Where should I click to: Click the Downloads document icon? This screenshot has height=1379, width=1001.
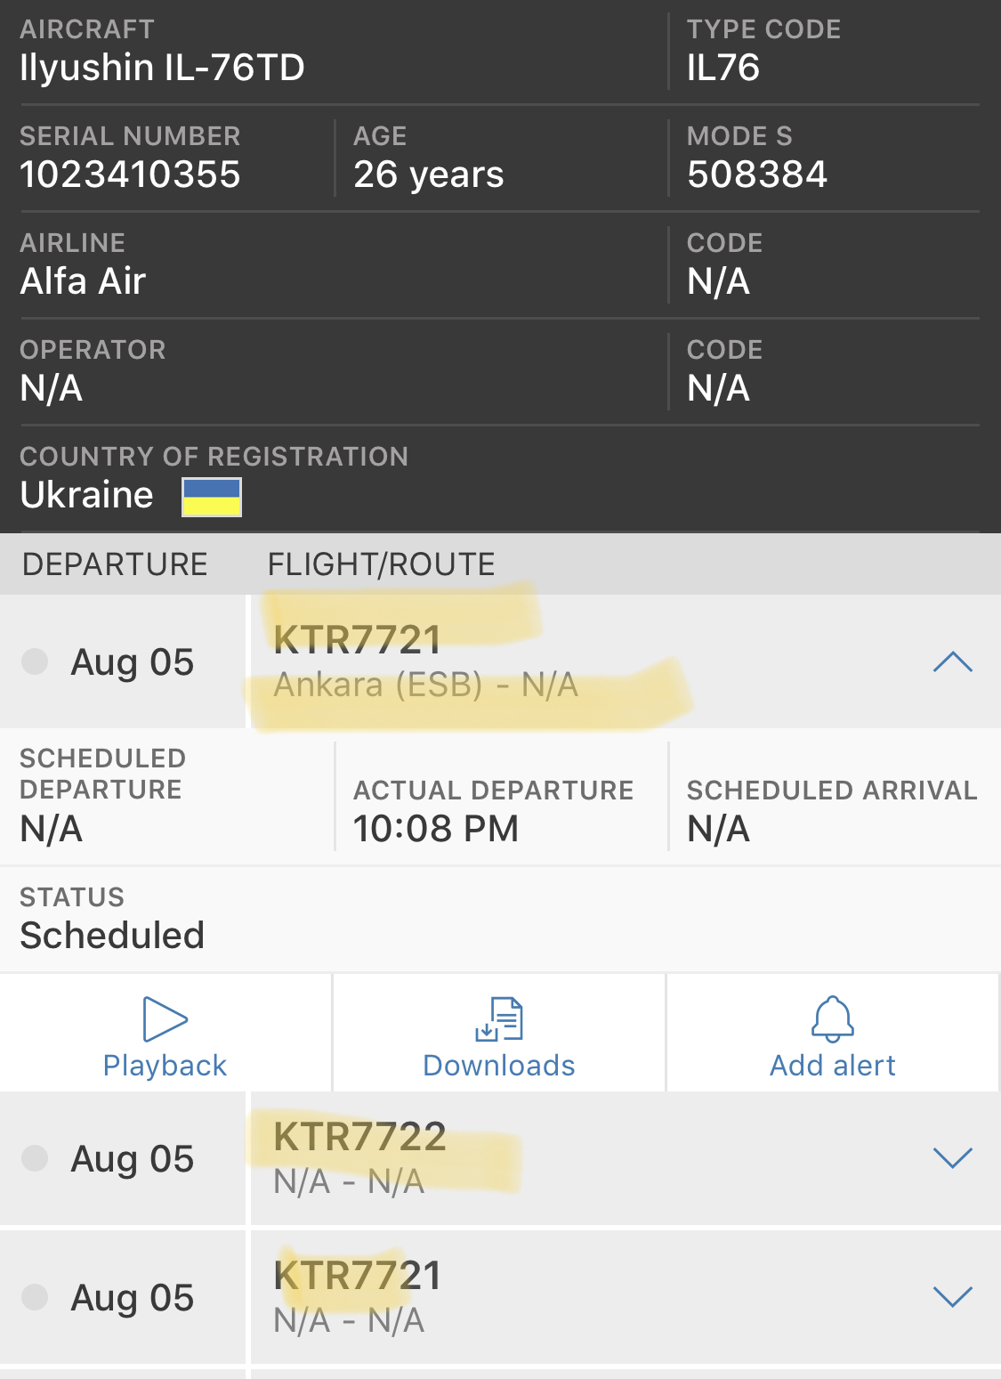point(499,1019)
